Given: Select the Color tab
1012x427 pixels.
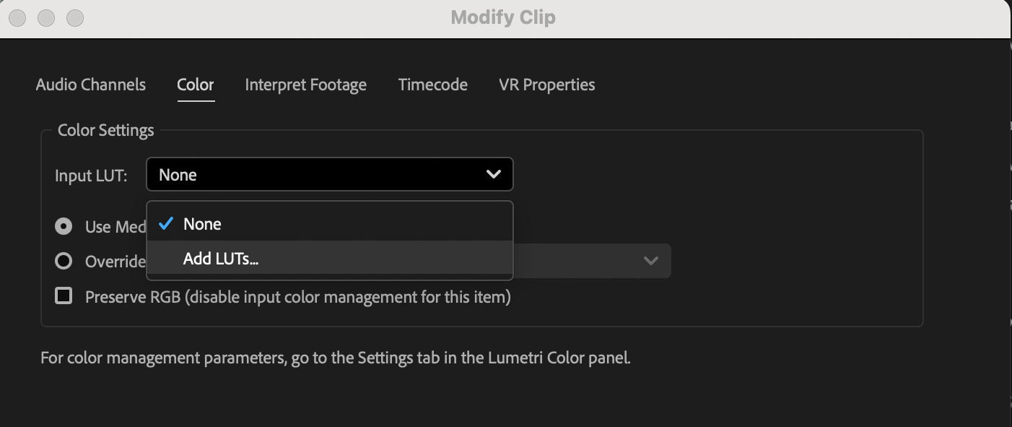Looking at the screenshot, I should coord(196,85).
